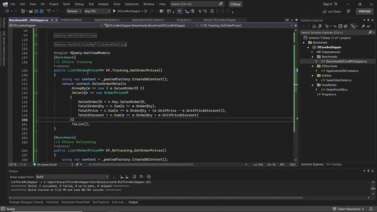
Task: Switch views icon in Solution Explorer toolbar
Action: 319,26
